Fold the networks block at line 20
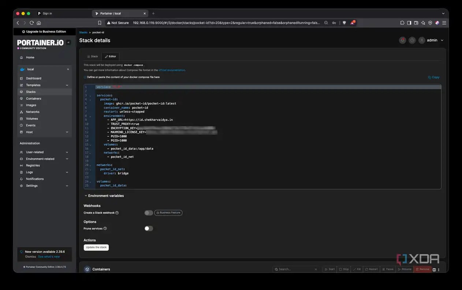 [x=90, y=165]
